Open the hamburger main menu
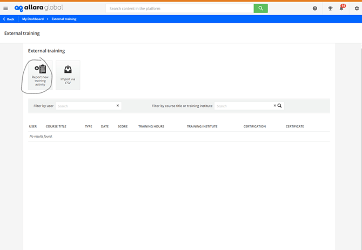The width and height of the screenshot is (362, 250). 5,9
